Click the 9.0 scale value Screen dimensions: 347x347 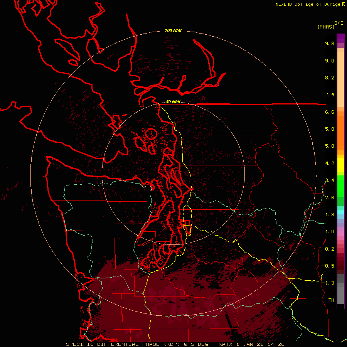point(330,61)
